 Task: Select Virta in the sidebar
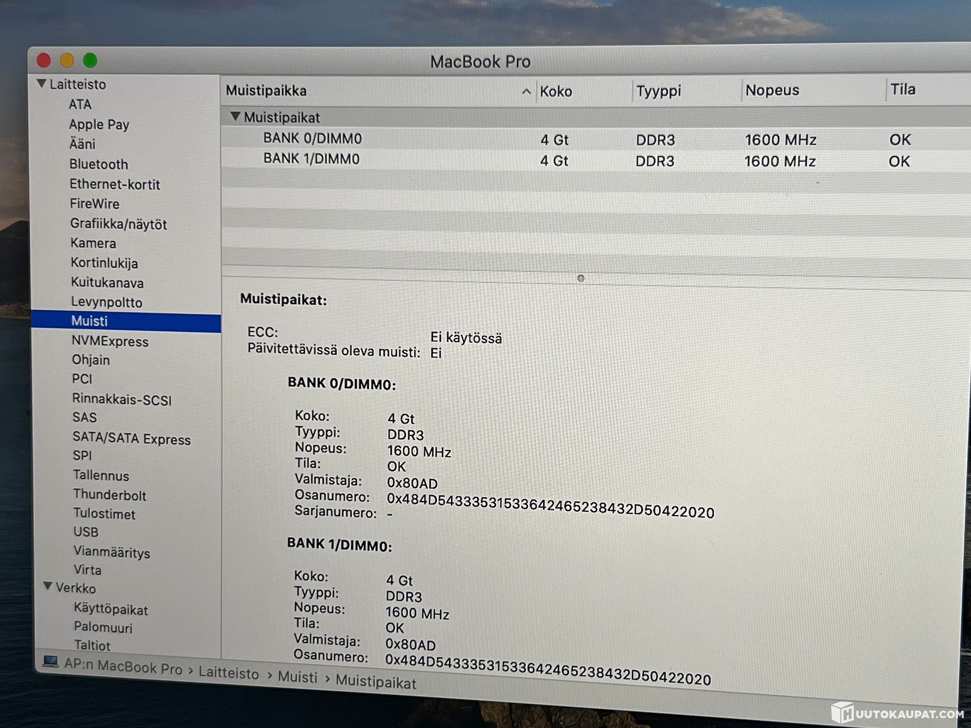click(88, 570)
